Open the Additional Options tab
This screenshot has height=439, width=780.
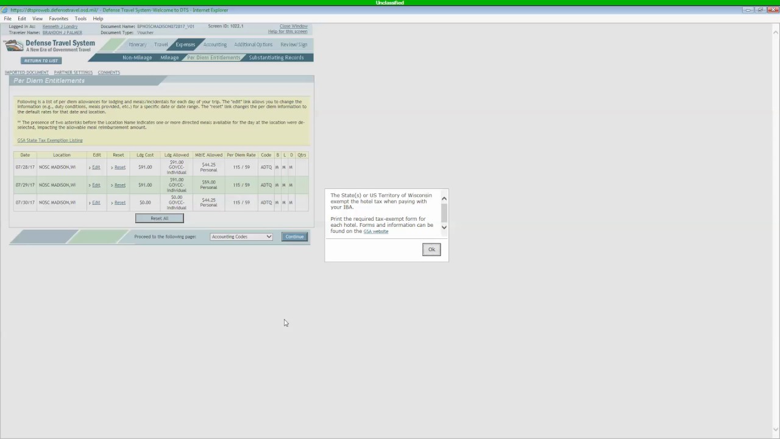coord(253,45)
